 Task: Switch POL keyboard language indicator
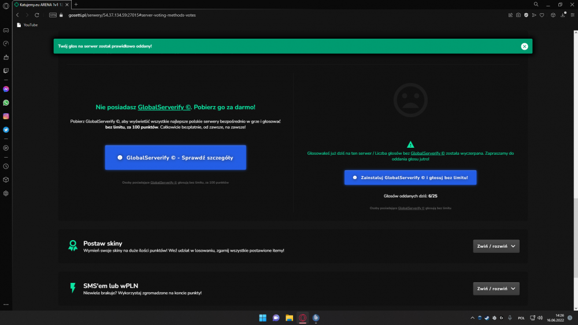click(521, 318)
